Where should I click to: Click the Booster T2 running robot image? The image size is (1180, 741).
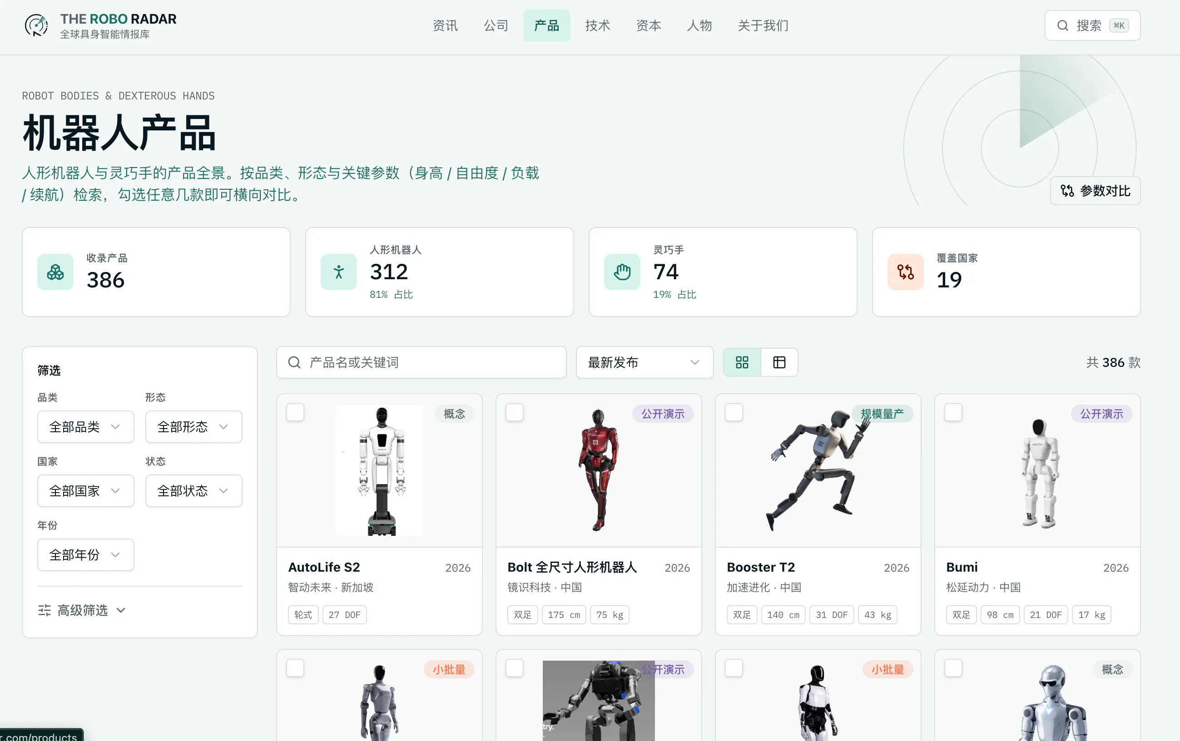818,470
